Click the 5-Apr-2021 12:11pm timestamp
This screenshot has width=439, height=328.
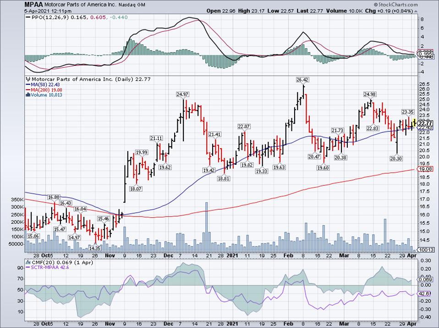pyautogui.click(x=48, y=11)
